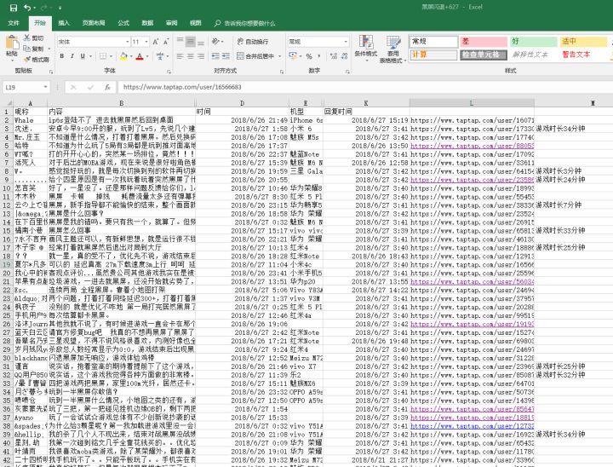Apply the 检查单元格 cell style
613x467 pixels.
[x=484, y=55]
